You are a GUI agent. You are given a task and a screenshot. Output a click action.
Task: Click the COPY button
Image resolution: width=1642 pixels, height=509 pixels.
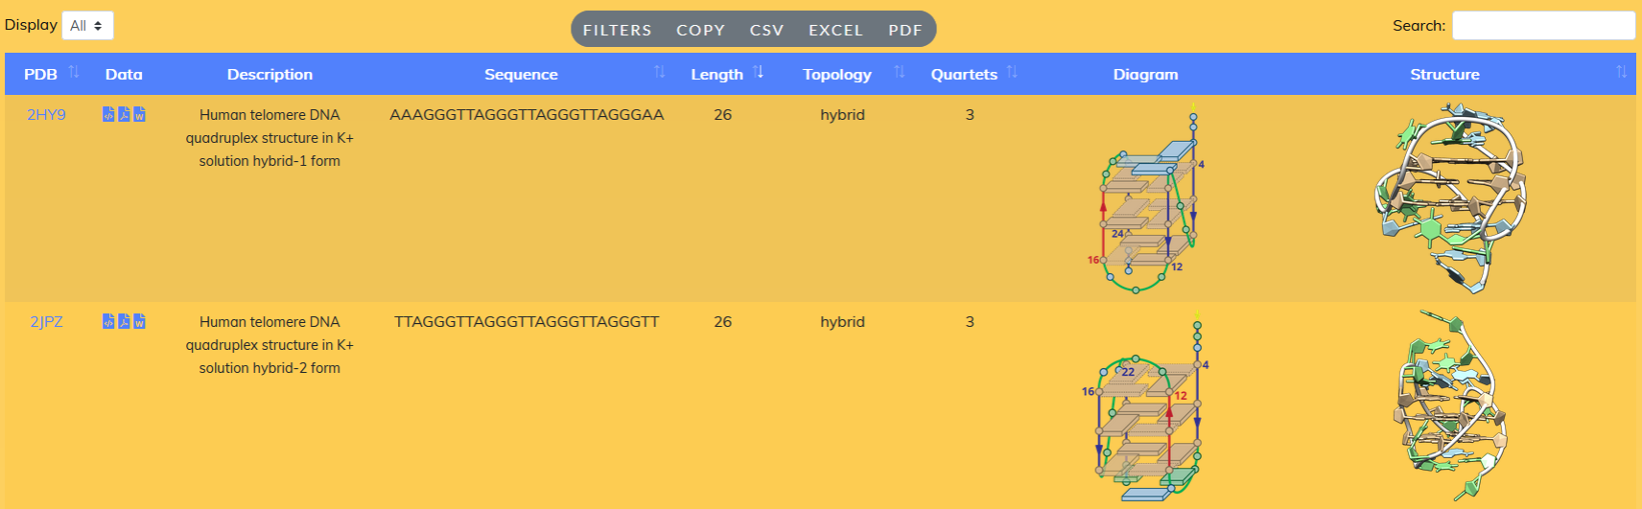coord(700,30)
